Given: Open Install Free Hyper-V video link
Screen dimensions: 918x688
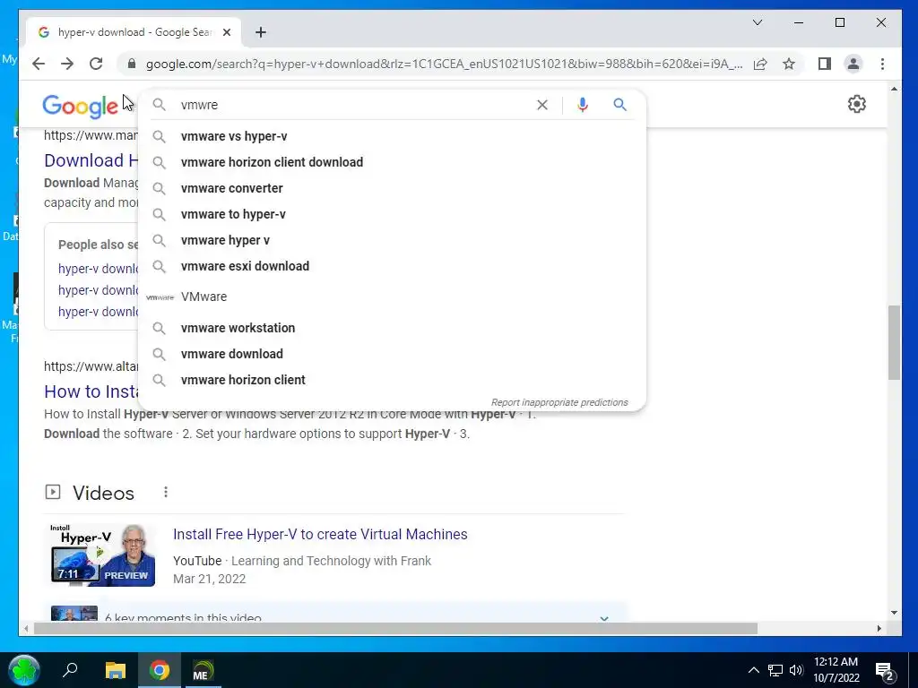Looking at the screenshot, I should [x=320, y=534].
